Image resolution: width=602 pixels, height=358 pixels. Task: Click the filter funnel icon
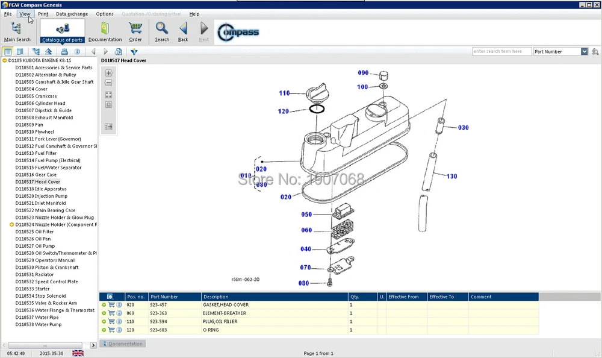134,52
